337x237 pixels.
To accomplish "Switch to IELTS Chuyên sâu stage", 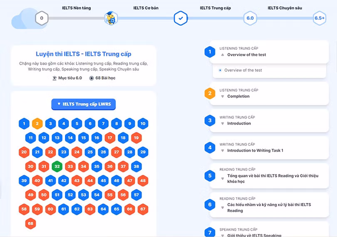I will pos(285,8).
